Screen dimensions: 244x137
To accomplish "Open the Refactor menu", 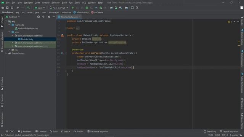I will coord(56,3).
